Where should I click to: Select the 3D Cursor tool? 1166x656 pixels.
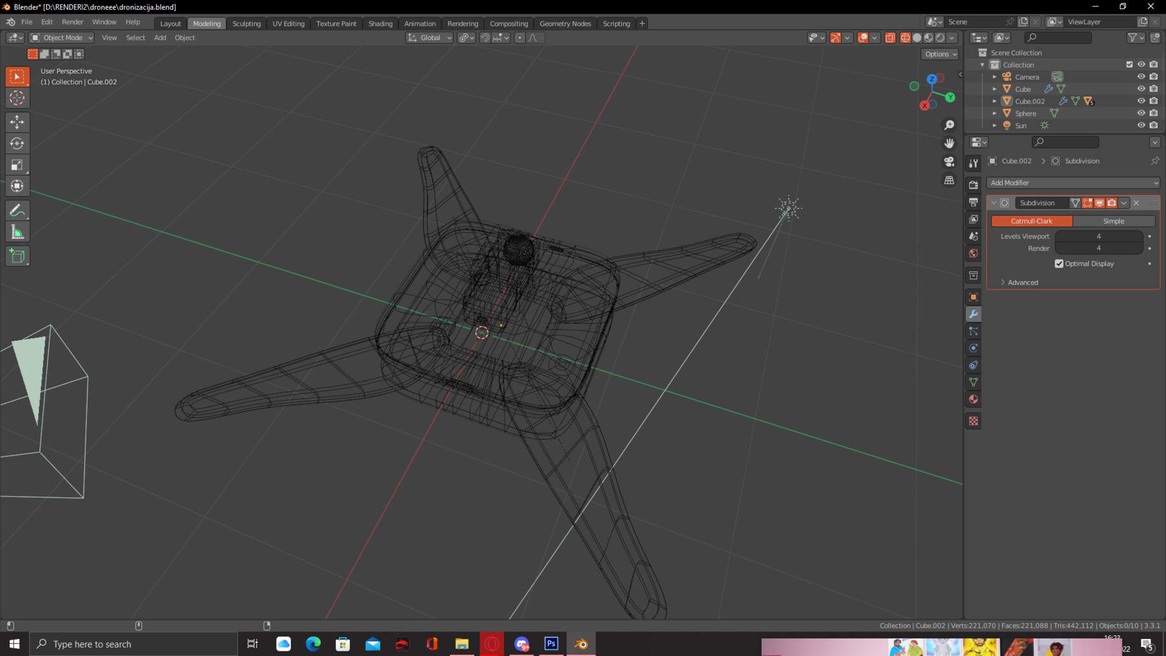pyautogui.click(x=17, y=98)
